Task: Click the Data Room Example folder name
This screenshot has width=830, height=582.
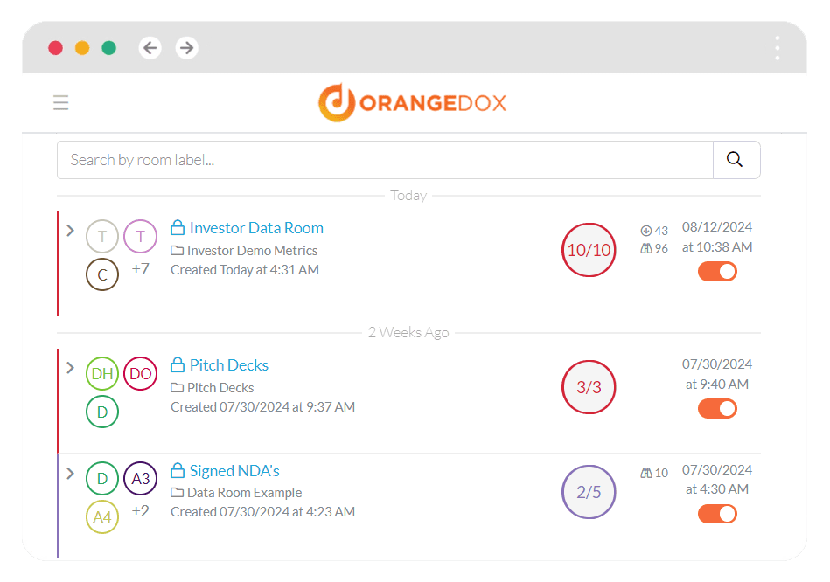Action: (244, 493)
